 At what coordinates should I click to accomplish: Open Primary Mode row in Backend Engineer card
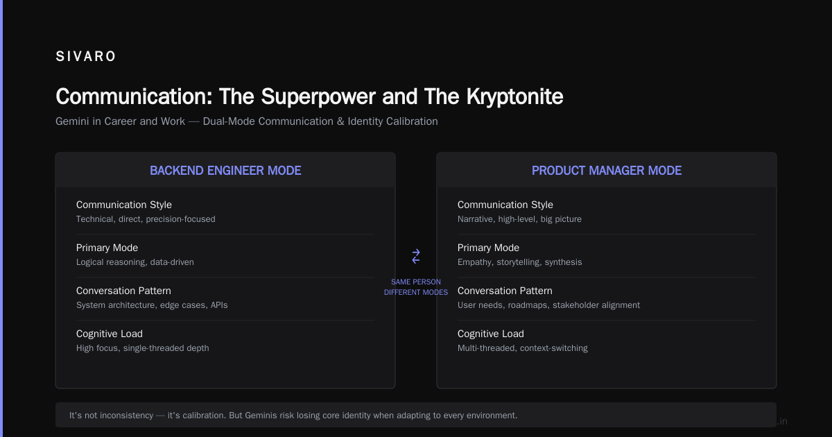click(225, 255)
